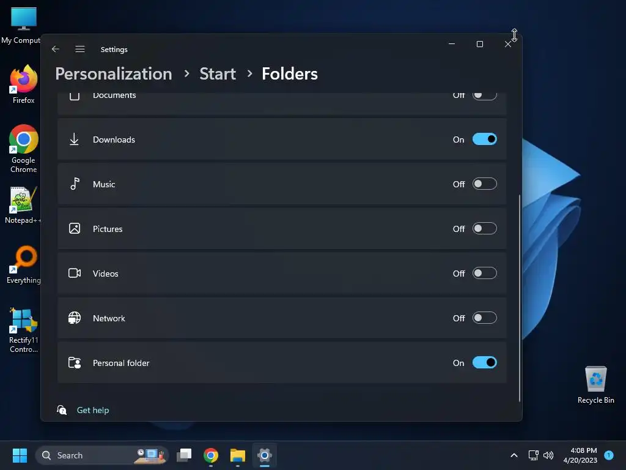Viewport: 626px width, 470px height.
Task: Open the Windows Start button
Action: pyautogui.click(x=20, y=455)
